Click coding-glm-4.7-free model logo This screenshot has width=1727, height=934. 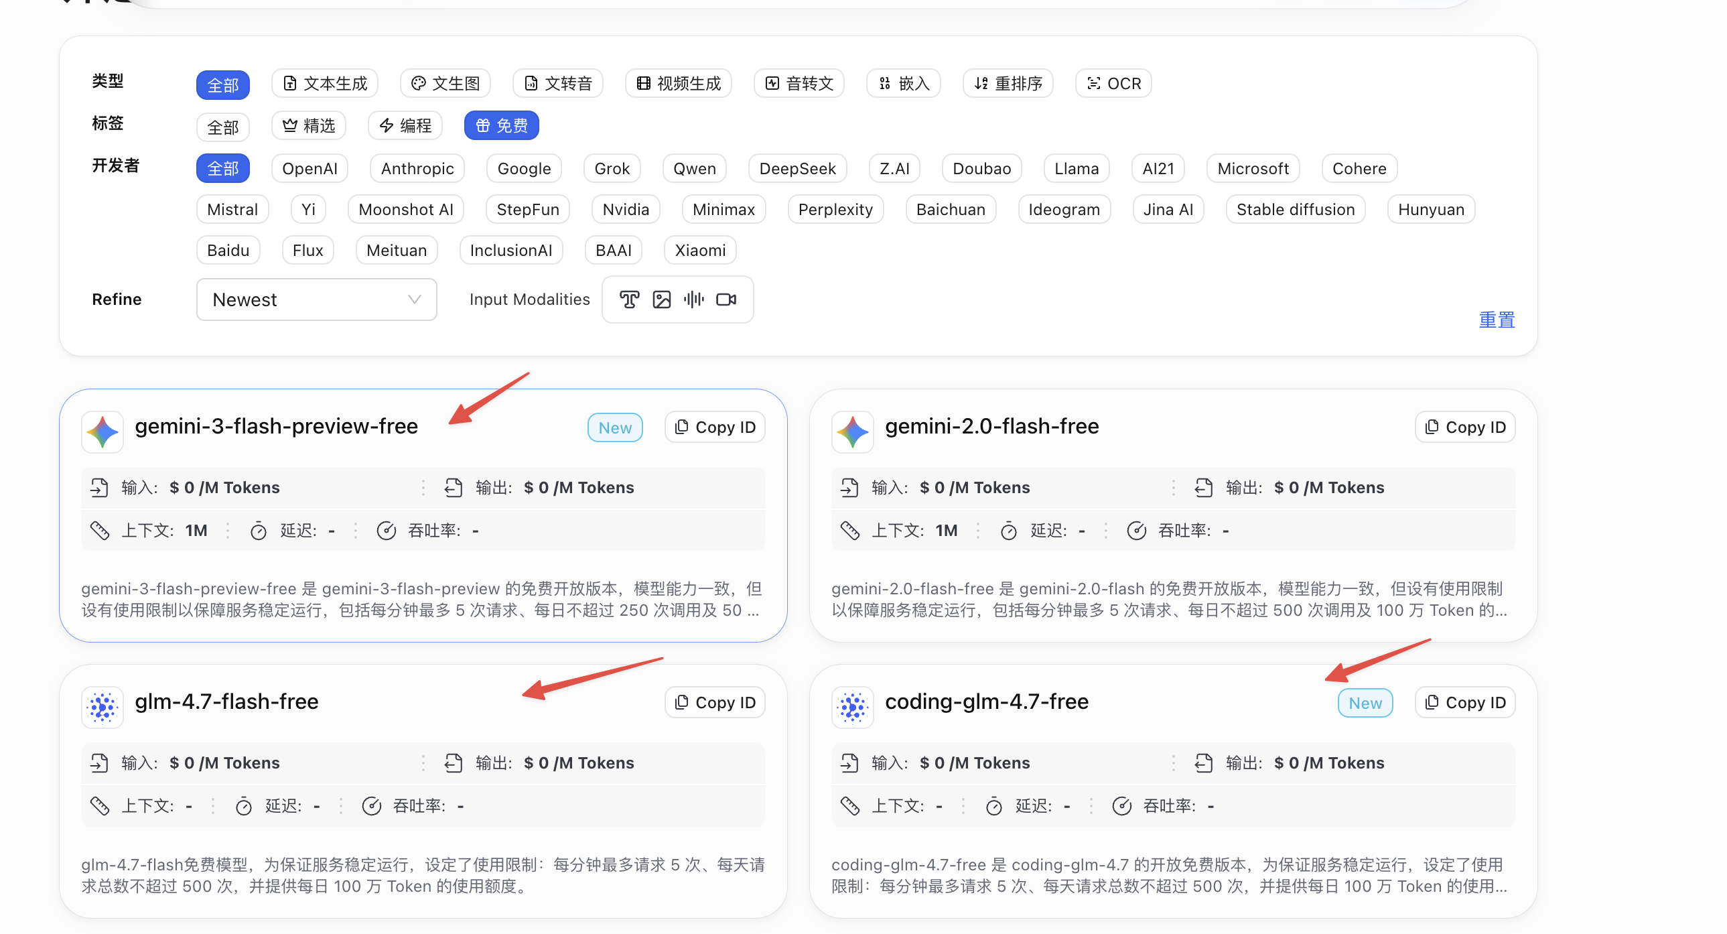click(x=853, y=707)
